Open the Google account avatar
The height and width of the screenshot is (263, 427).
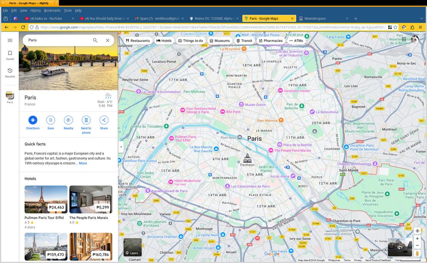[415, 39]
